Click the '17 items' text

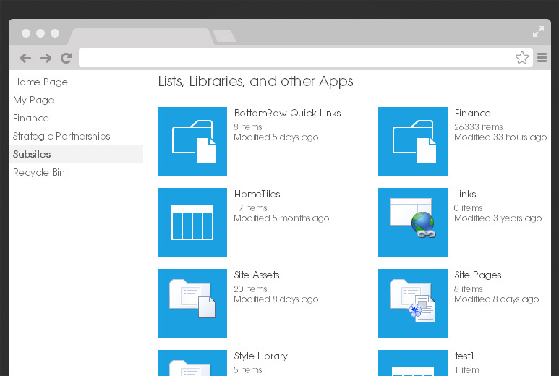pyautogui.click(x=250, y=208)
